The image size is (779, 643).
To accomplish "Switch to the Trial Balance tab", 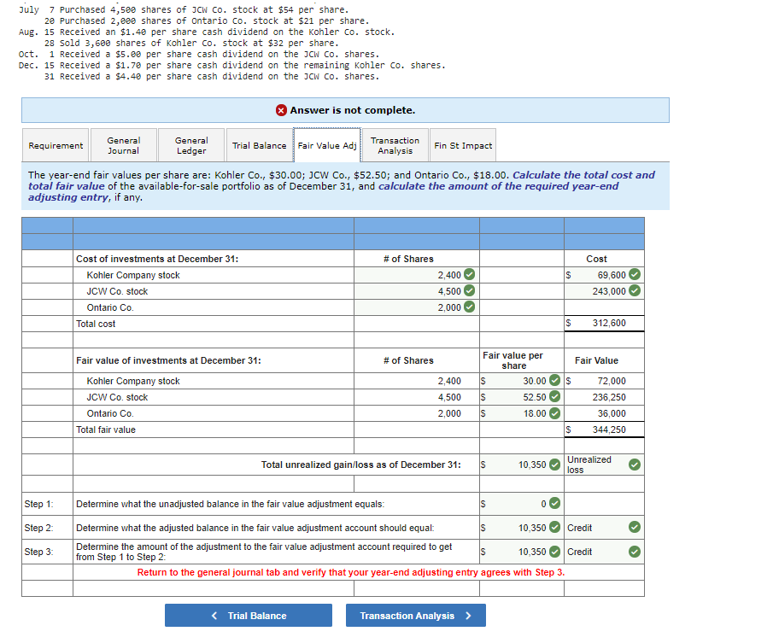I will [x=259, y=145].
